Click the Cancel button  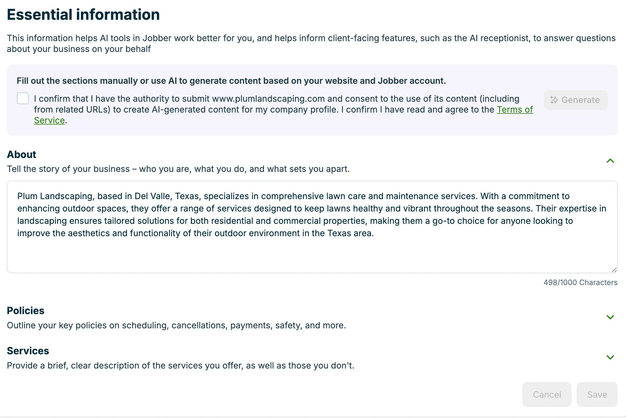pyautogui.click(x=547, y=395)
